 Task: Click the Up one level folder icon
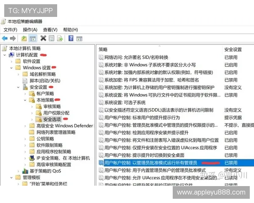(x=24, y=38)
